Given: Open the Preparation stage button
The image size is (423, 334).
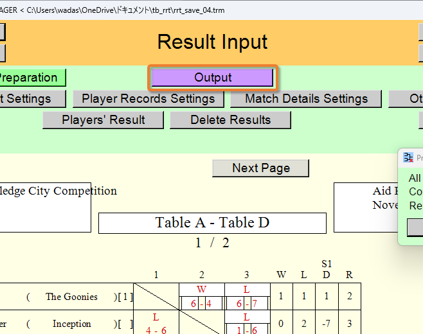Looking at the screenshot, I should [x=32, y=78].
